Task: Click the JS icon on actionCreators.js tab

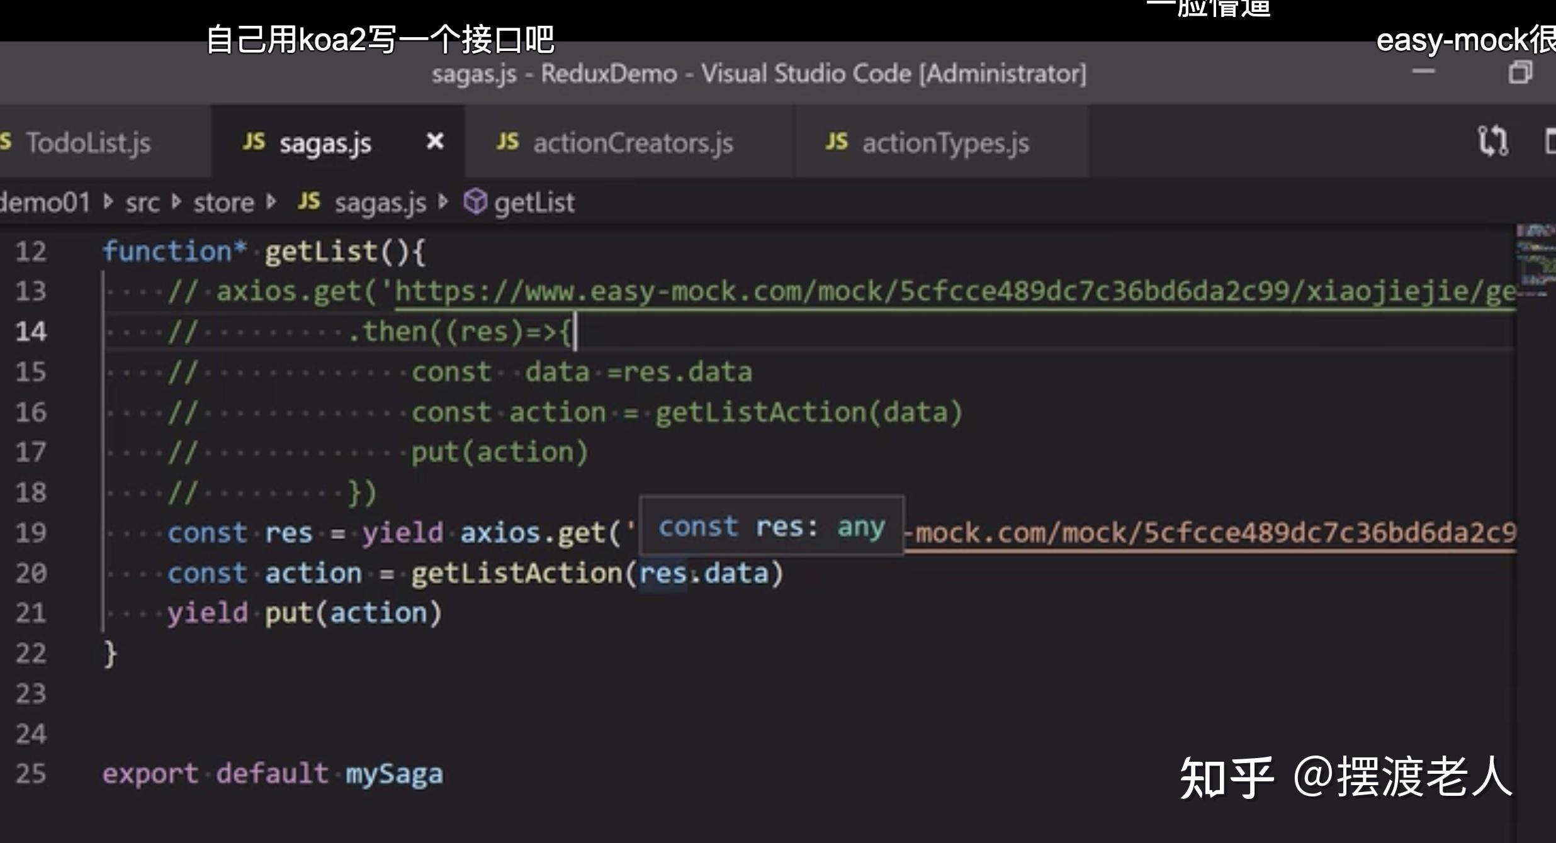Action: 507,142
